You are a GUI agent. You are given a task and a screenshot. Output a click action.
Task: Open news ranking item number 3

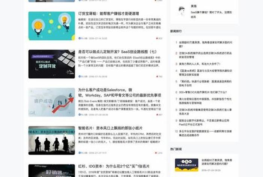point(200,64)
